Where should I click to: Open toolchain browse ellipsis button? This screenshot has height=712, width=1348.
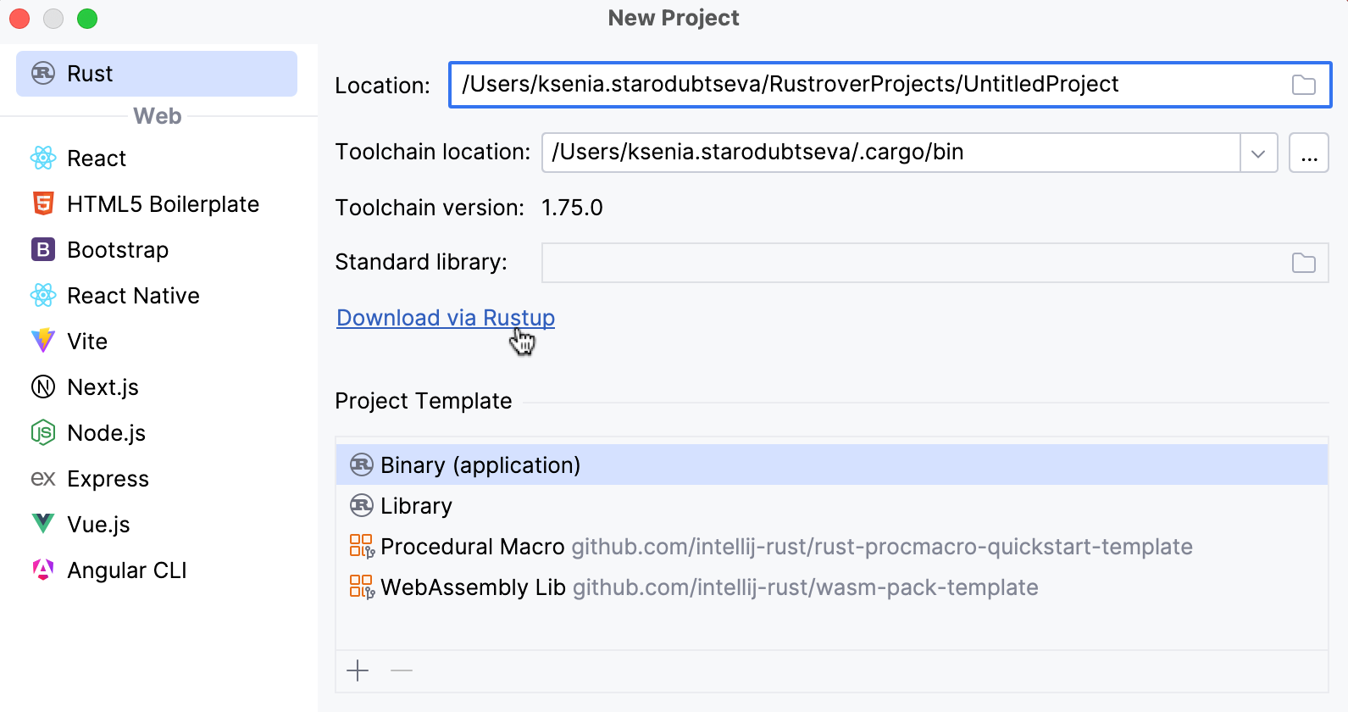coord(1308,153)
